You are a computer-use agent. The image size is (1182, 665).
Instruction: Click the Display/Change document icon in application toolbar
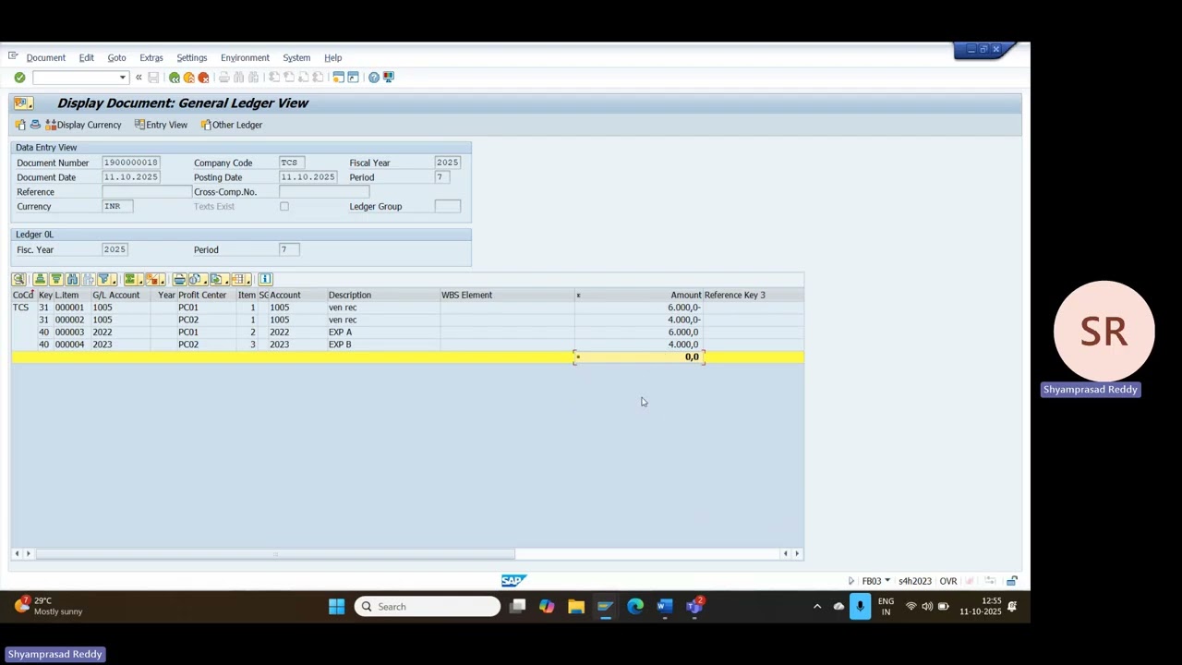tap(20, 125)
